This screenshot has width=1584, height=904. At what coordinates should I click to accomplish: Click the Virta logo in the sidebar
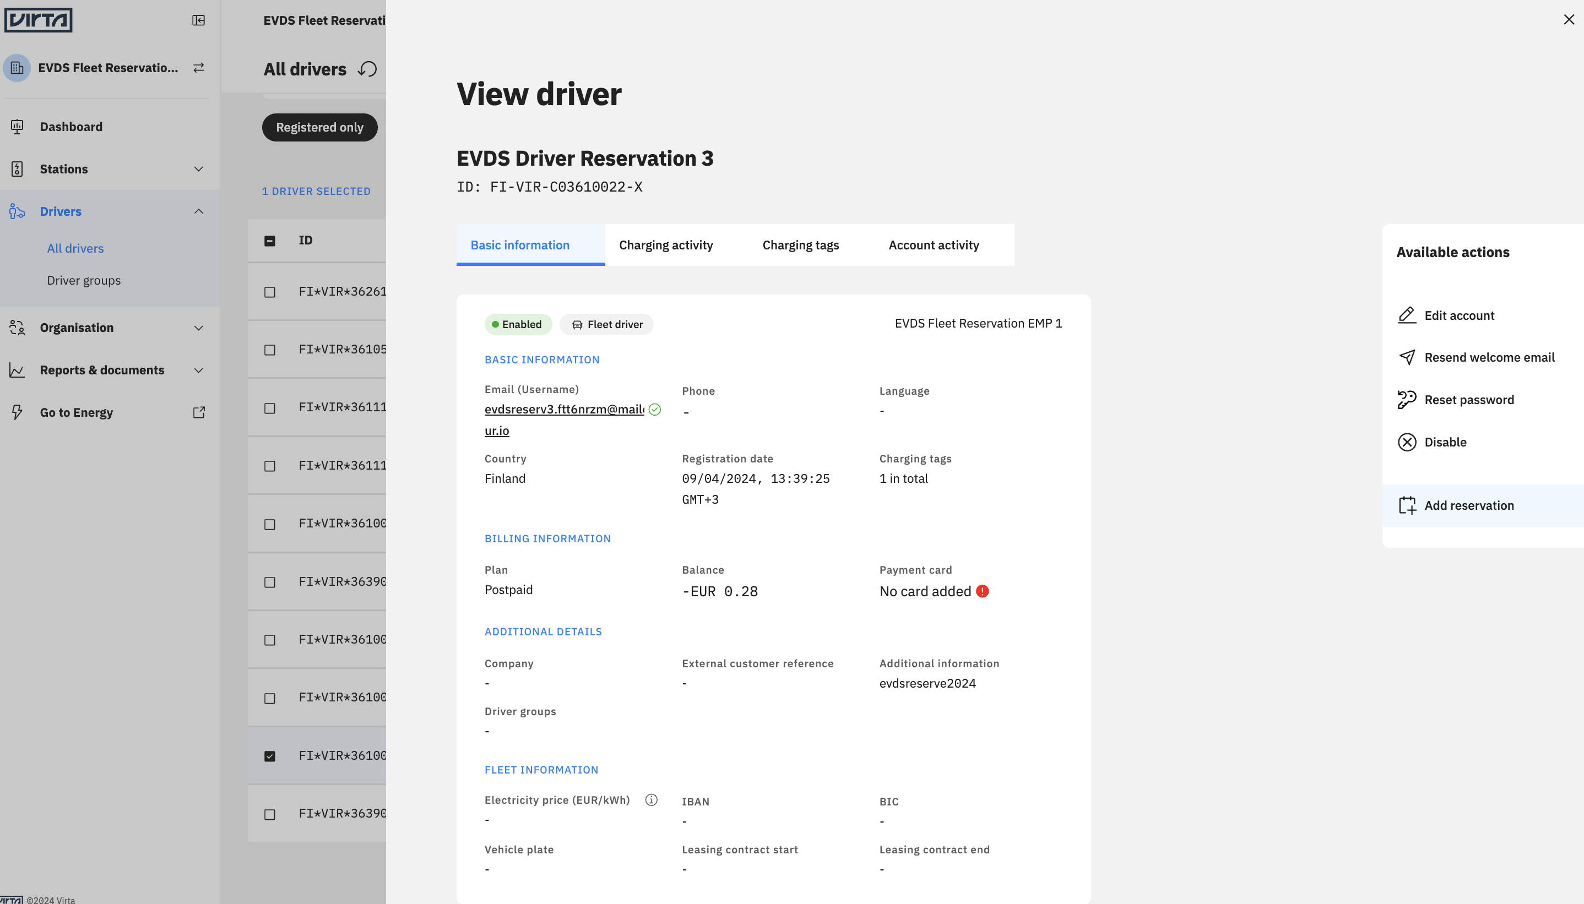point(38,20)
